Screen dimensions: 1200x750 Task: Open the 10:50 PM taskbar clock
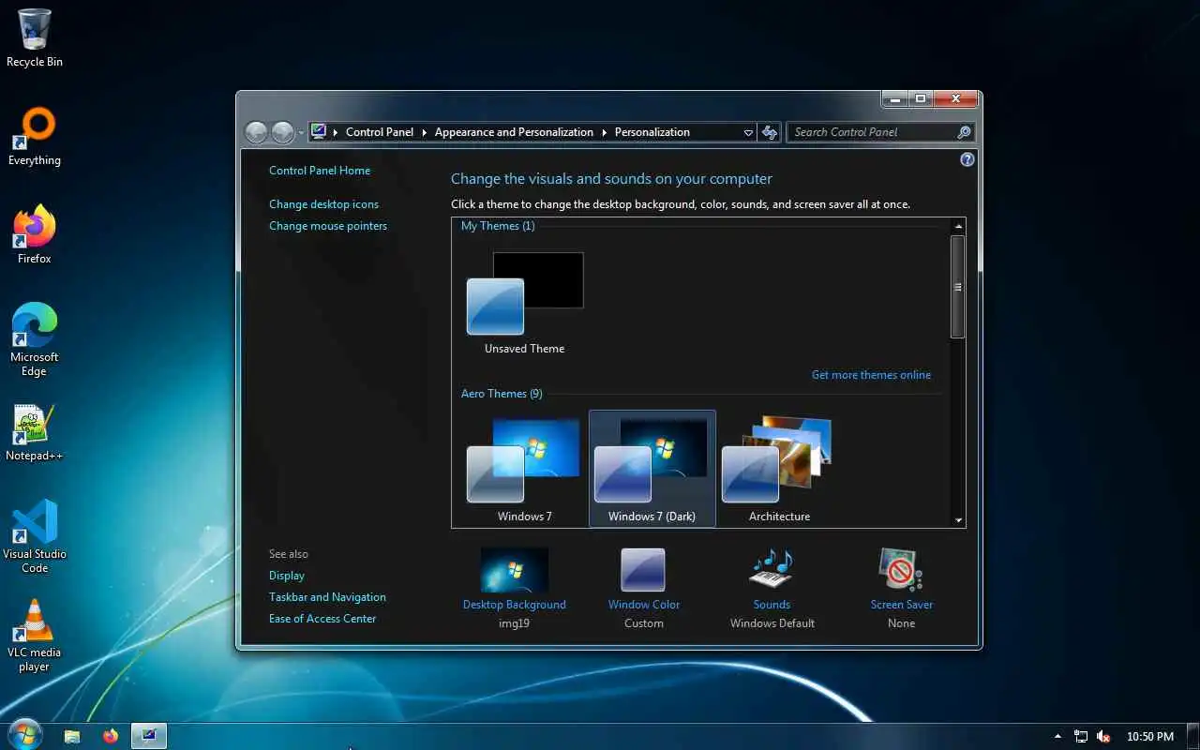click(1149, 737)
